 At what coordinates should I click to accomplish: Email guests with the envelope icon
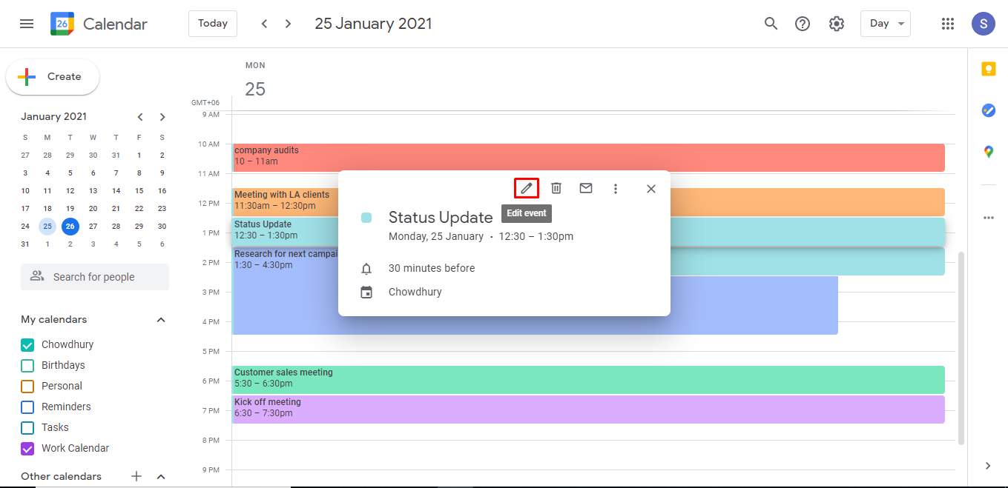tap(586, 188)
